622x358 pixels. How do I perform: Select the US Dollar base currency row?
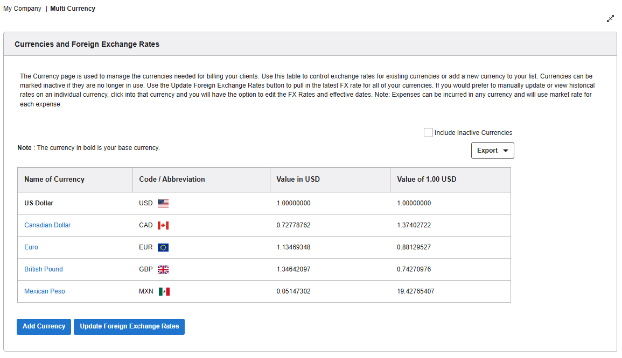coord(38,203)
